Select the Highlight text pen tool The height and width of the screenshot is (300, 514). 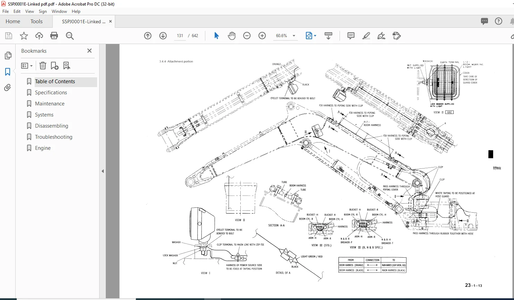point(366,36)
